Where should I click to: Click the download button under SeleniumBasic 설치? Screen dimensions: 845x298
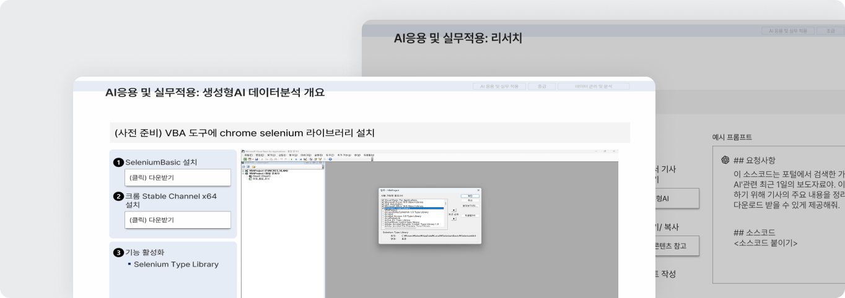(x=177, y=177)
